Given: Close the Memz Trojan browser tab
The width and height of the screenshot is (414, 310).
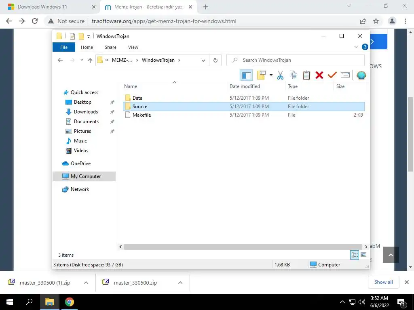Looking at the screenshot, I should tap(190, 7).
